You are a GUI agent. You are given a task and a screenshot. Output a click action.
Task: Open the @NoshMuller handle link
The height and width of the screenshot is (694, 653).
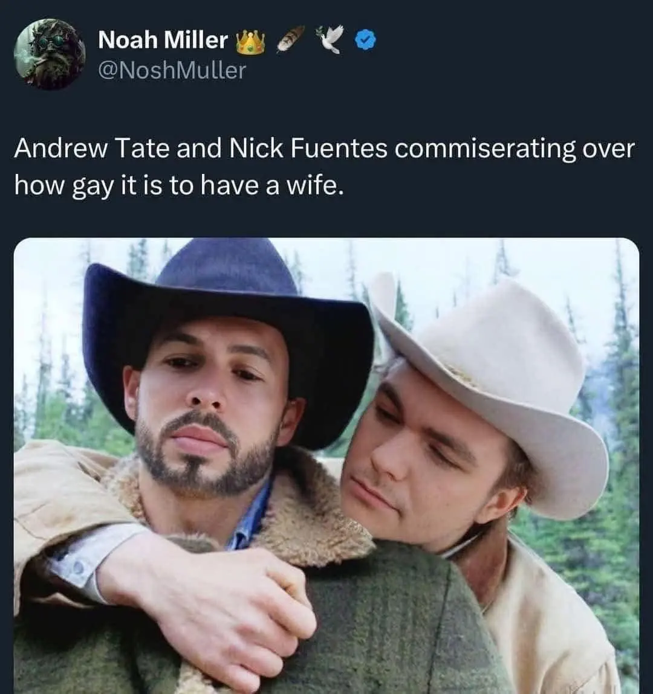click(x=172, y=71)
